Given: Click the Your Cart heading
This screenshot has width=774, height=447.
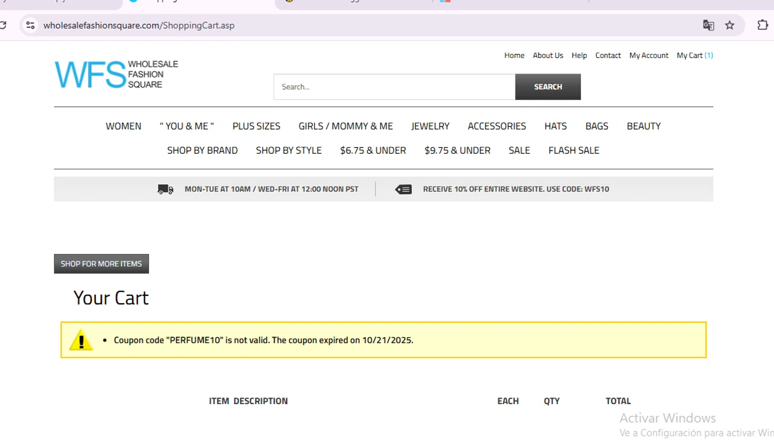Looking at the screenshot, I should point(111,298).
